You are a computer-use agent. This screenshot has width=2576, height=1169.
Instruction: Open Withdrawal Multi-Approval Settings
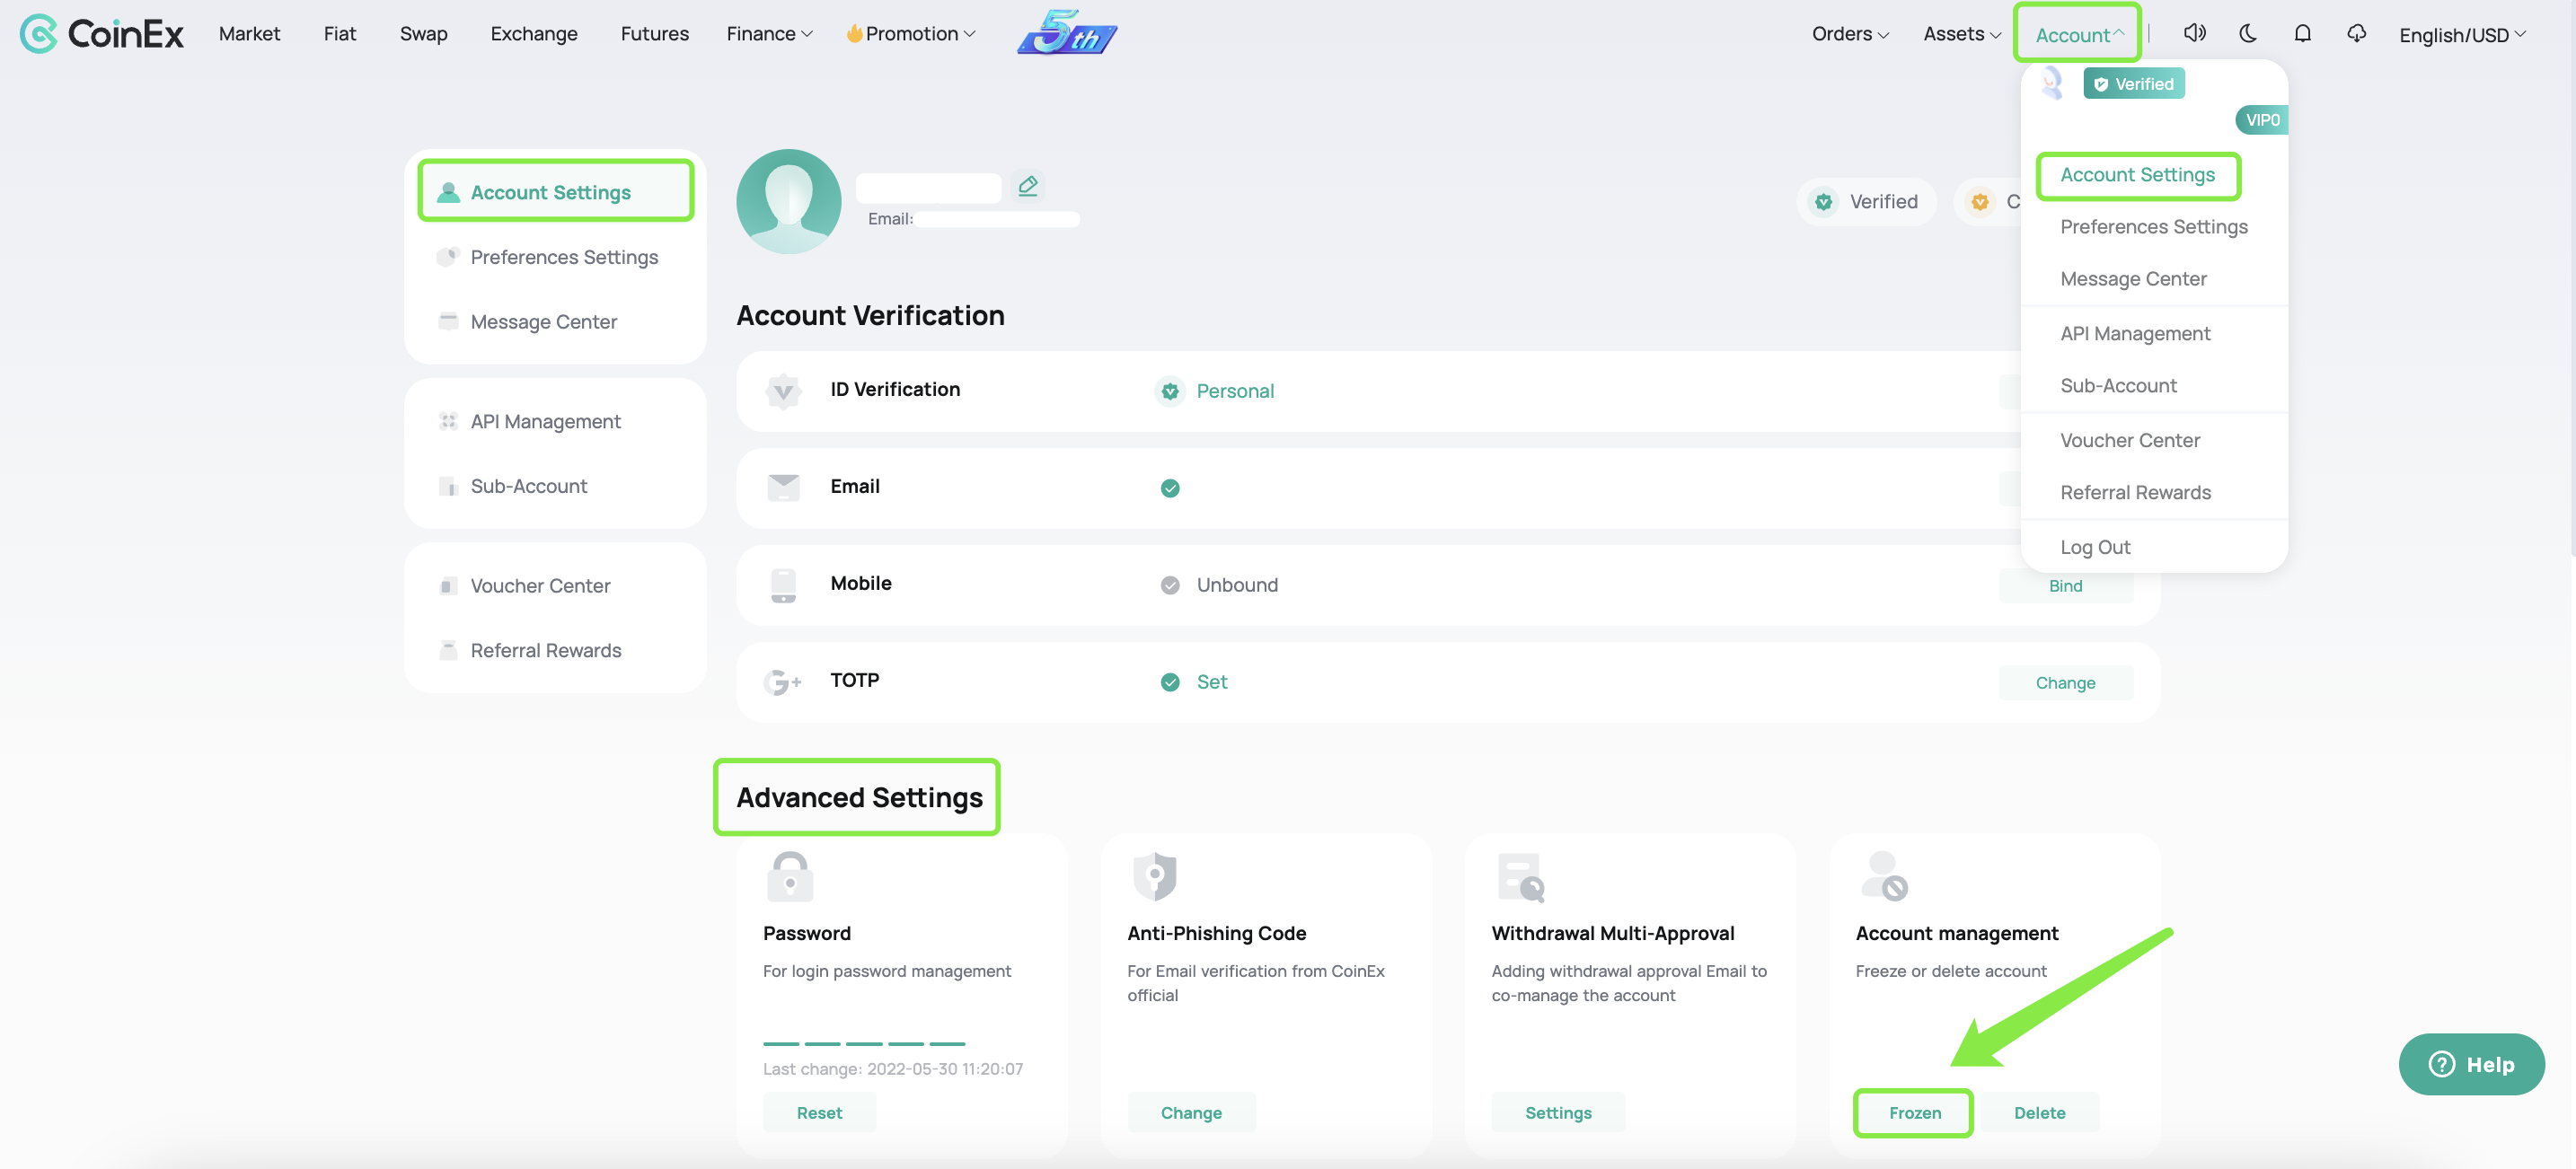(x=1558, y=1112)
